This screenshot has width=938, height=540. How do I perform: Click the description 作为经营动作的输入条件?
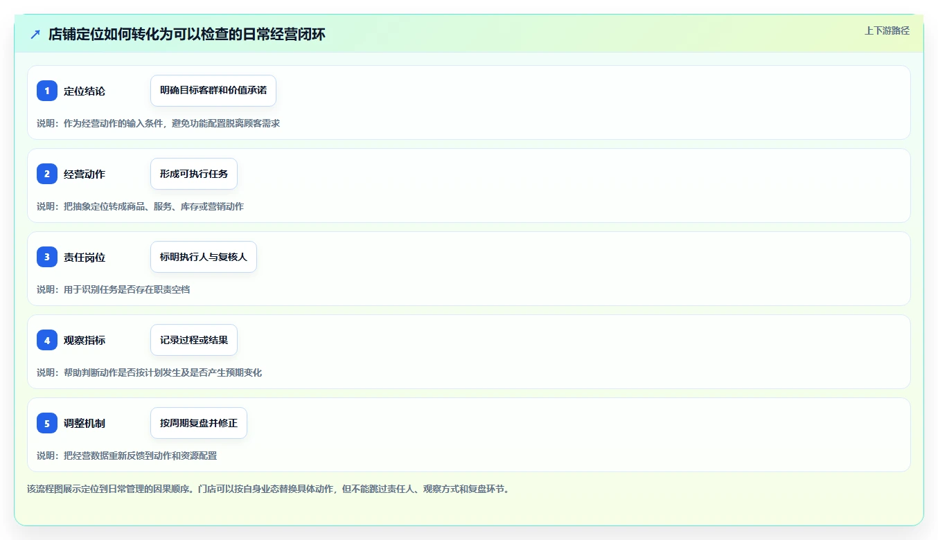158,123
